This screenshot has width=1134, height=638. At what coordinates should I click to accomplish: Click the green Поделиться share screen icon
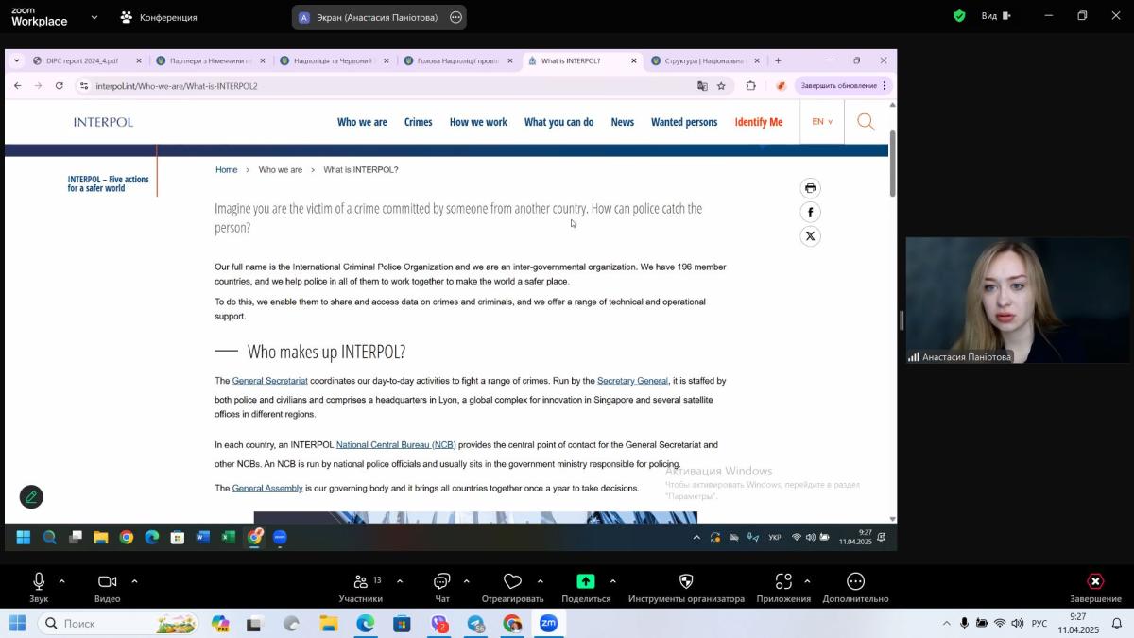586,581
